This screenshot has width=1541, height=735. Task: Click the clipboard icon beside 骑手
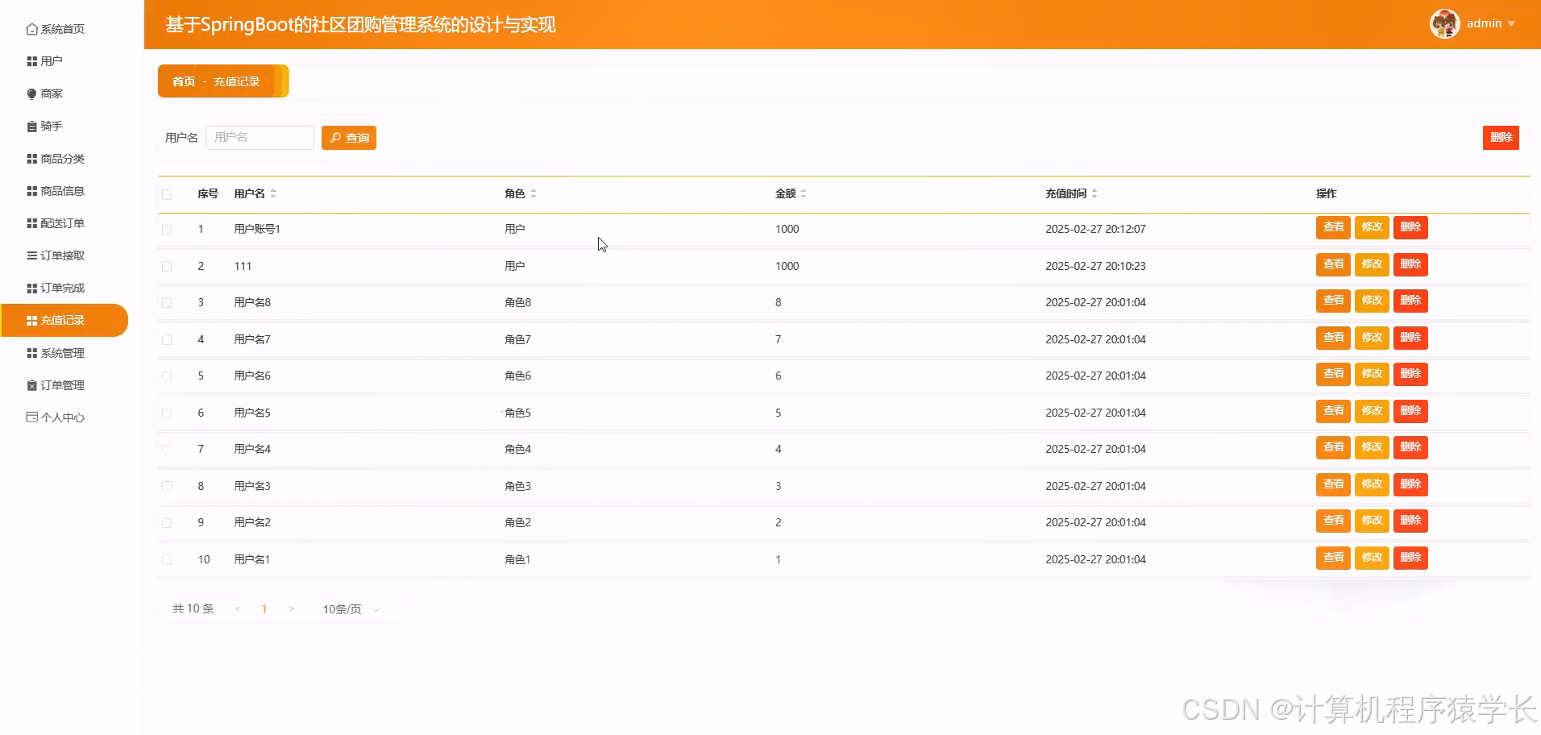click(31, 127)
